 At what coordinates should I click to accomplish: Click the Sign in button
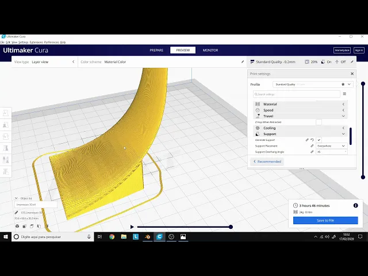click(x=359, y=50)
